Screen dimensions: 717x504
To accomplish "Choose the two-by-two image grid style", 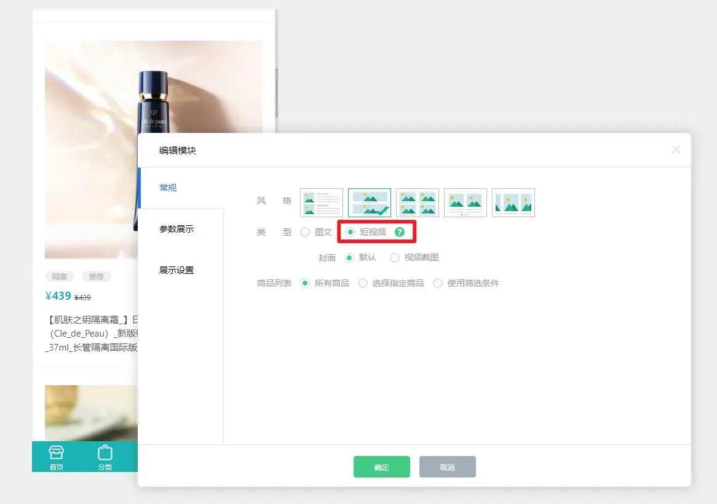I will [x=417, y=203].
